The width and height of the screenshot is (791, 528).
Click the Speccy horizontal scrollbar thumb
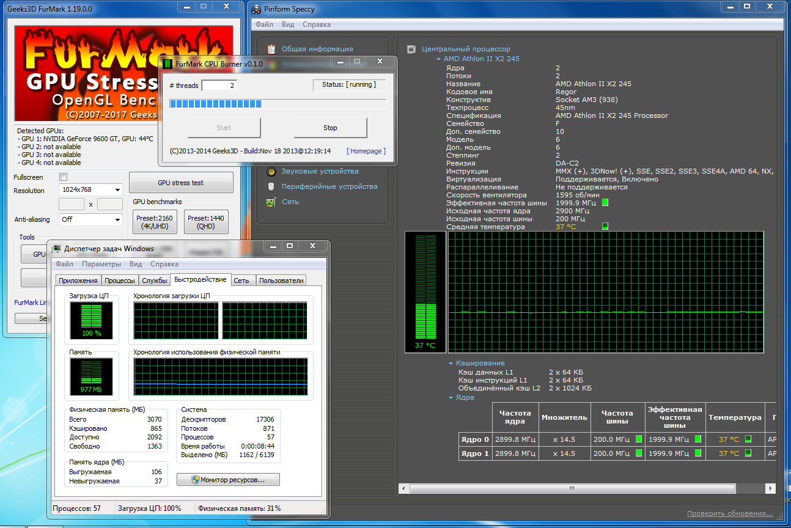pos(572,489)
